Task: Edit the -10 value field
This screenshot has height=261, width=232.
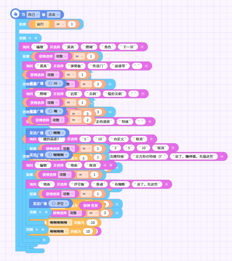Action: click(92, 223)
